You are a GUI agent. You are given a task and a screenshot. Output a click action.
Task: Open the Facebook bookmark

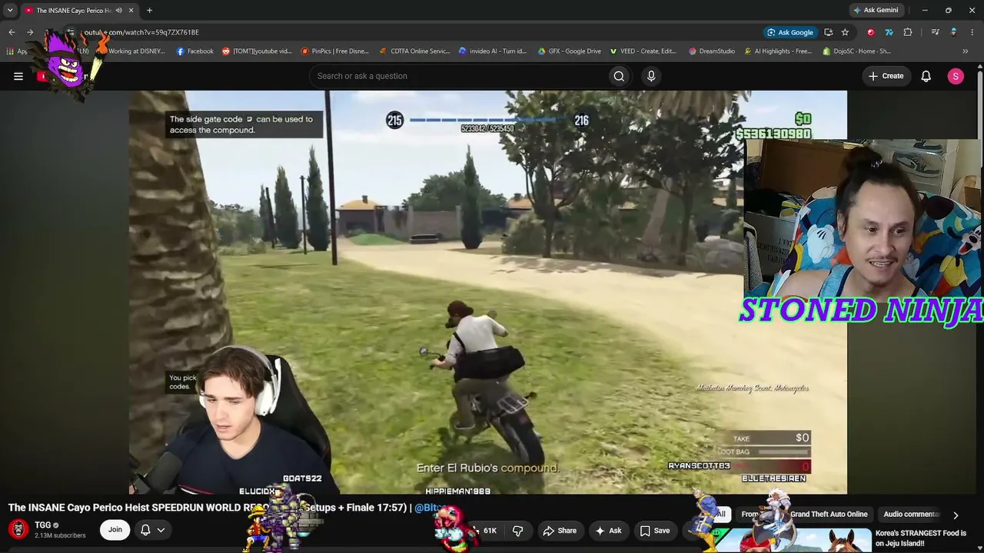tap(195, 51)
